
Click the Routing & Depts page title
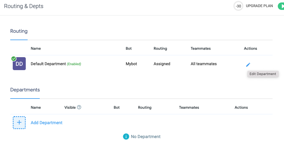pyautogui.click(x=24, y=6)
